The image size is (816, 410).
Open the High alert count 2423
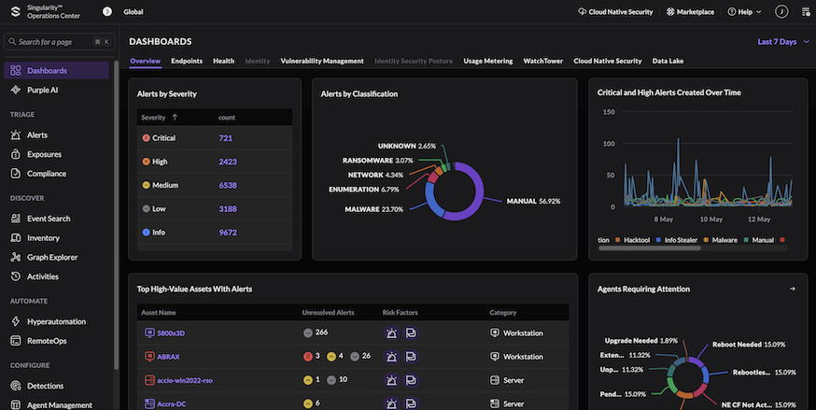(x=228, y=162)
